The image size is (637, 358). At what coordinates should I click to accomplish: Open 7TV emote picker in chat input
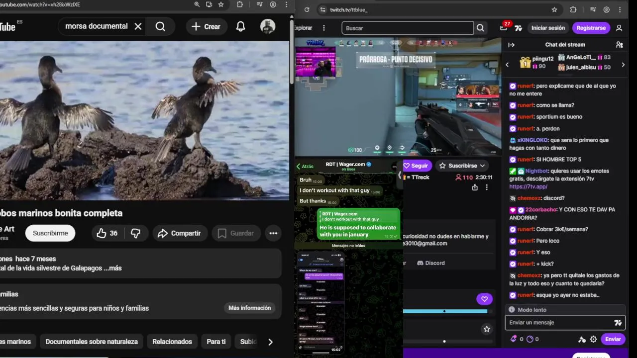coord(618,323)
